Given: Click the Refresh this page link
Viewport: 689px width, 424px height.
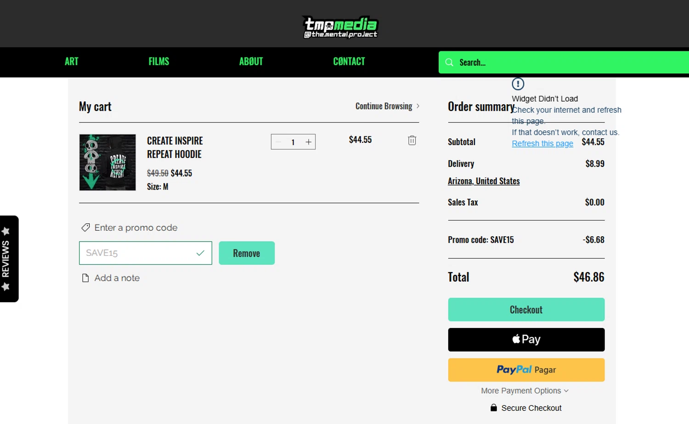Looking at the screenshot, I should (542, 143).
